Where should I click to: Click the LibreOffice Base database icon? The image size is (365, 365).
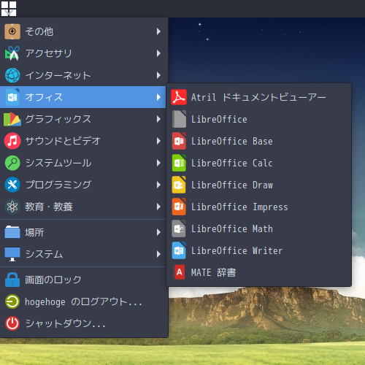(x=179, y=141)
